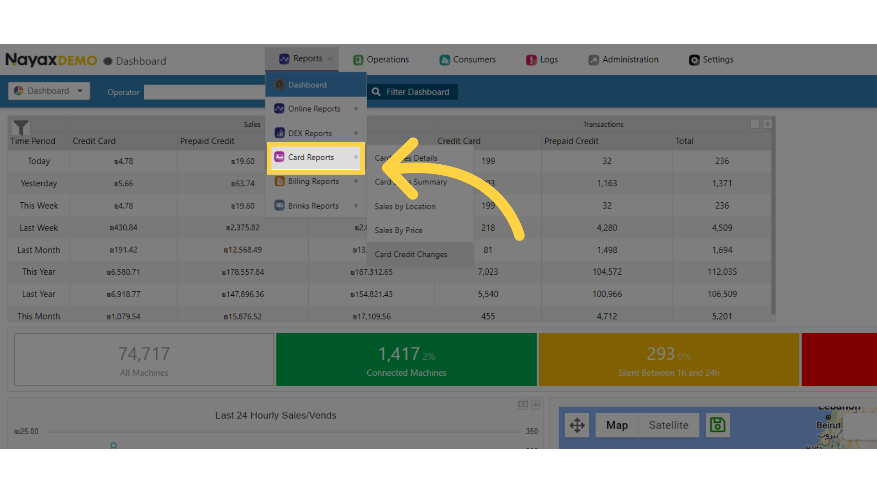The width and height of the screenshot is (877, 493).
Task: Click the Reports menu dropdown chevron
Action: point(330,59)
